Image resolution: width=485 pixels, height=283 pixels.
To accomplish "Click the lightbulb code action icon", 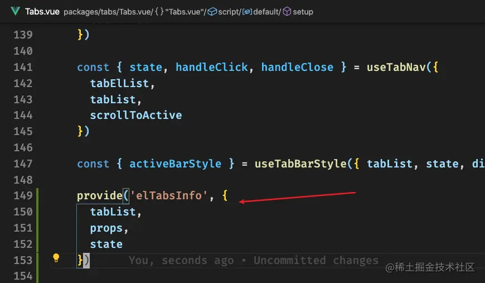I will 56,258.
